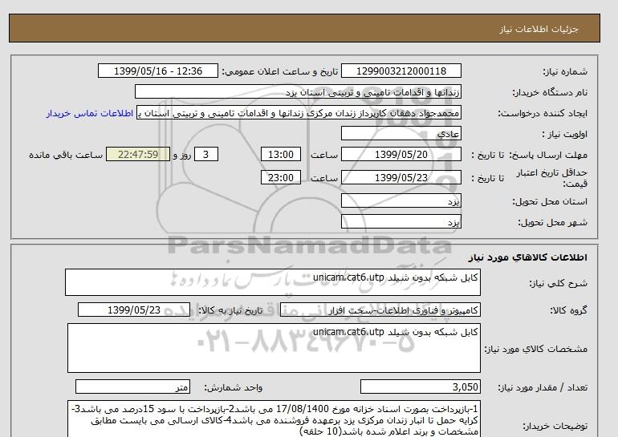Select the need number field 1299003212000118
The height and width of the screenshot is (437, 618).
coord(400,71)
